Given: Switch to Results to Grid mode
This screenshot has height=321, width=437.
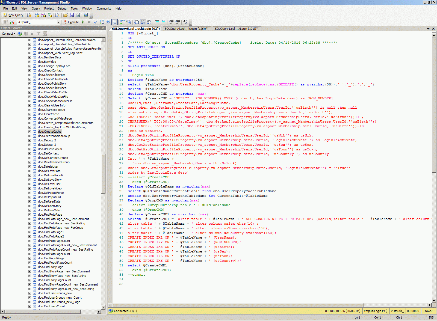Looking at the screenshot, I should (143, 22).
